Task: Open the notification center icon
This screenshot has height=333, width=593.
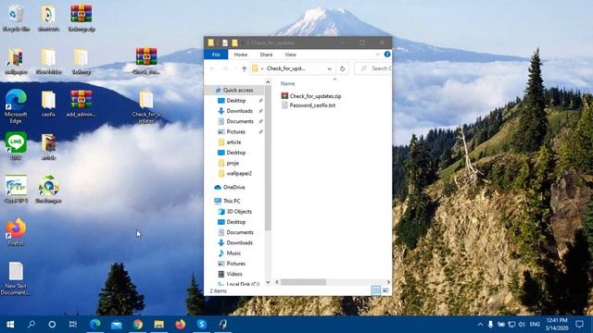Action: tap(579, 325)
